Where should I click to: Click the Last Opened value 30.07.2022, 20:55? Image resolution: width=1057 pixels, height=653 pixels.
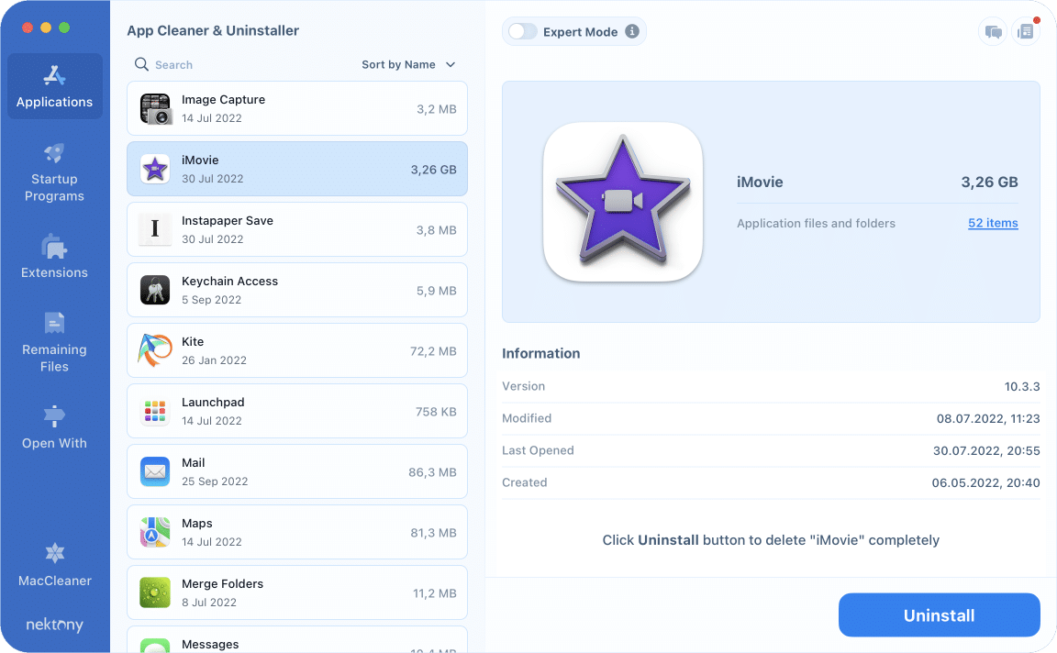(x=986, y=450)
